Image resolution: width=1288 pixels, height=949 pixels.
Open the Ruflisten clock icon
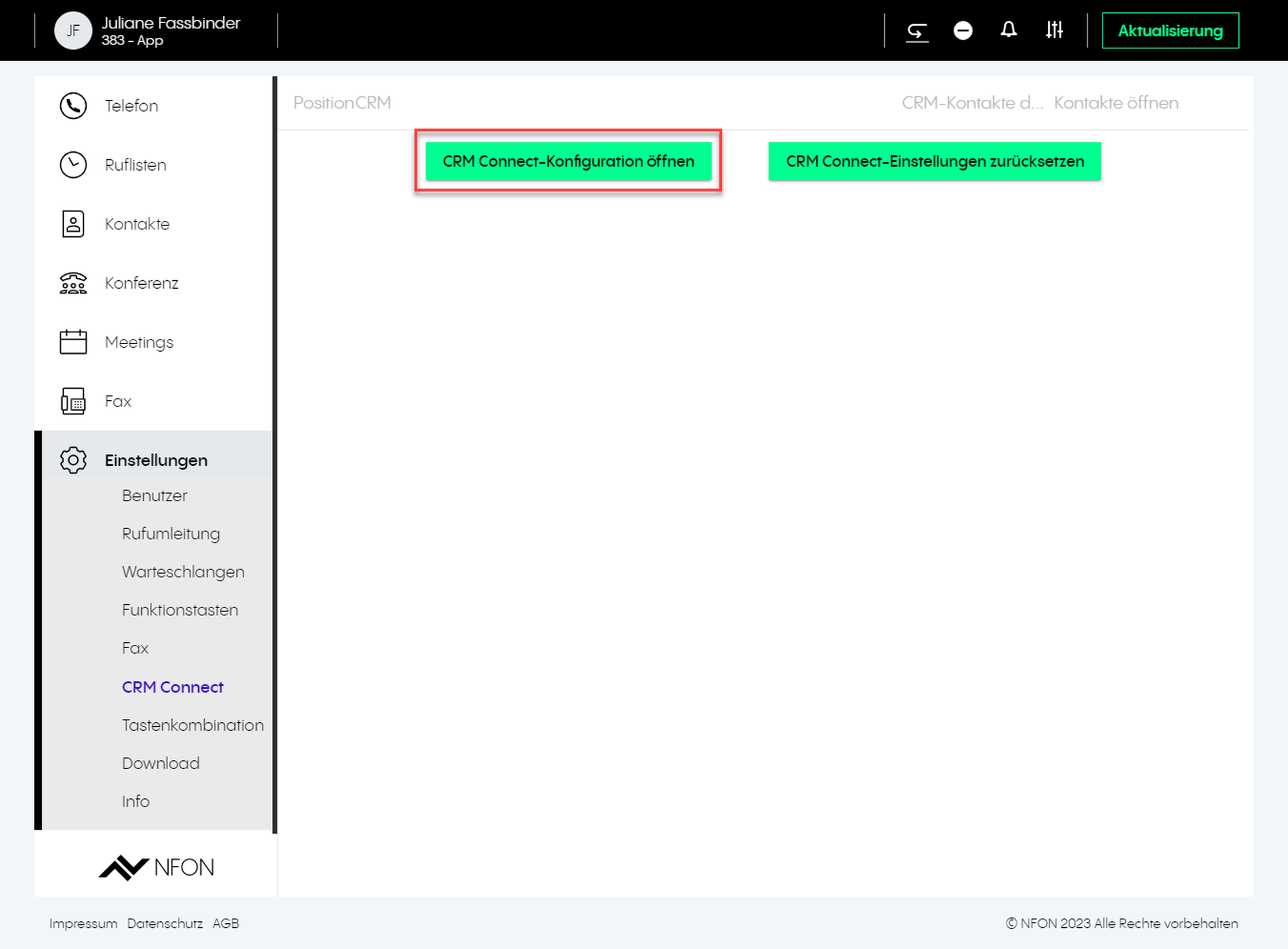[x=73, y=165]
